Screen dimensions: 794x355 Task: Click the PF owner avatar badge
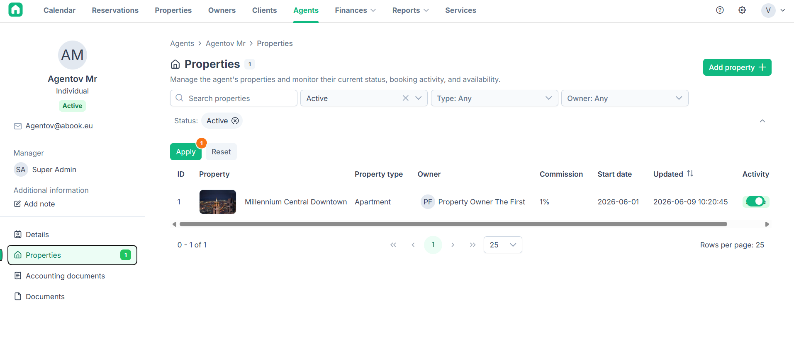tap(428, 202)
